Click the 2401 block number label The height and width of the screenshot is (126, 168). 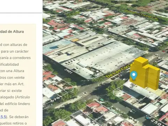68,71
